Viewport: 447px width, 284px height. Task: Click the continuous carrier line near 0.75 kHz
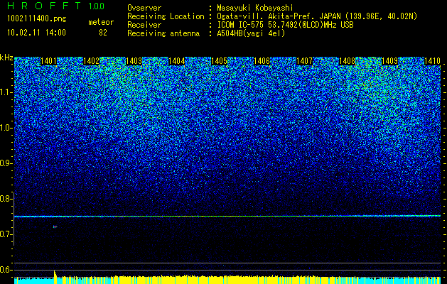click(x=227, y=217)
